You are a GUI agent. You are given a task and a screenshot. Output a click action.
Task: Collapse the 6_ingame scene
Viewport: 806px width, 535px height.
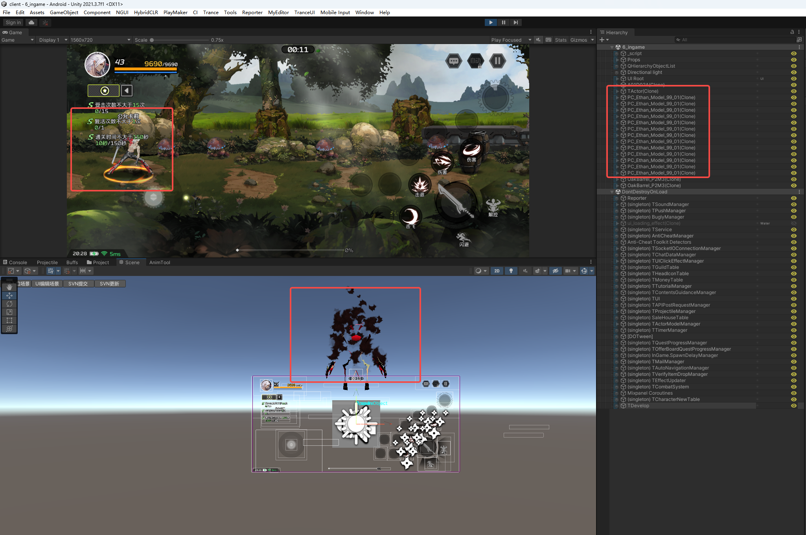pyautogui.click(x=612, y=47)
